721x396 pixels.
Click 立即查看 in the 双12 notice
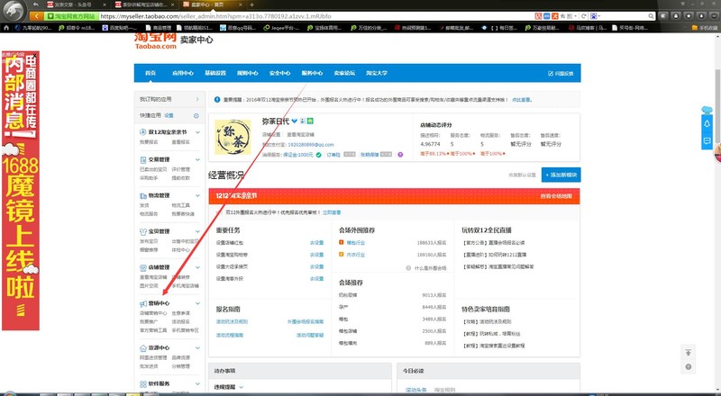[332, 212]
